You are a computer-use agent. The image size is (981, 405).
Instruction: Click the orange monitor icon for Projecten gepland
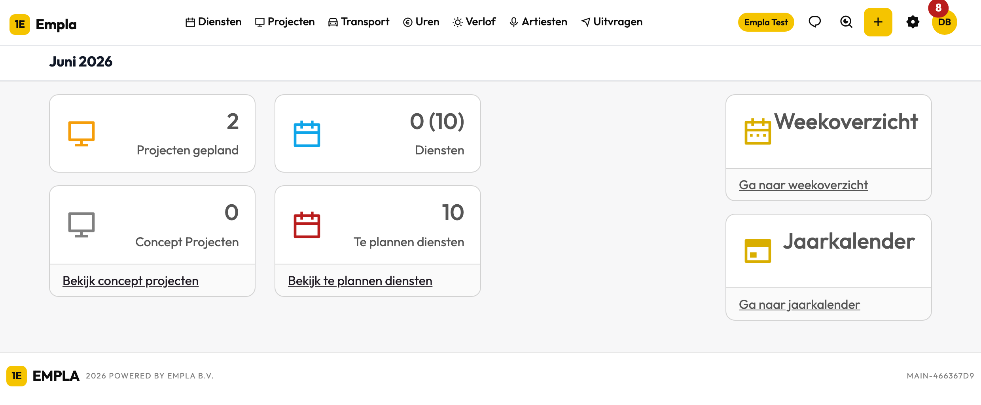81,134
